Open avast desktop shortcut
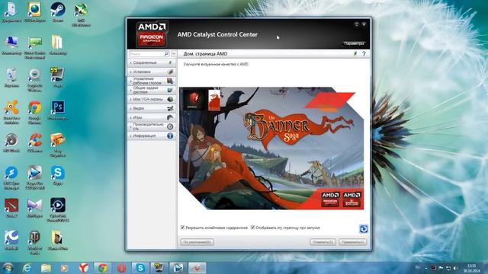488x274 pixels. (11, 112)
